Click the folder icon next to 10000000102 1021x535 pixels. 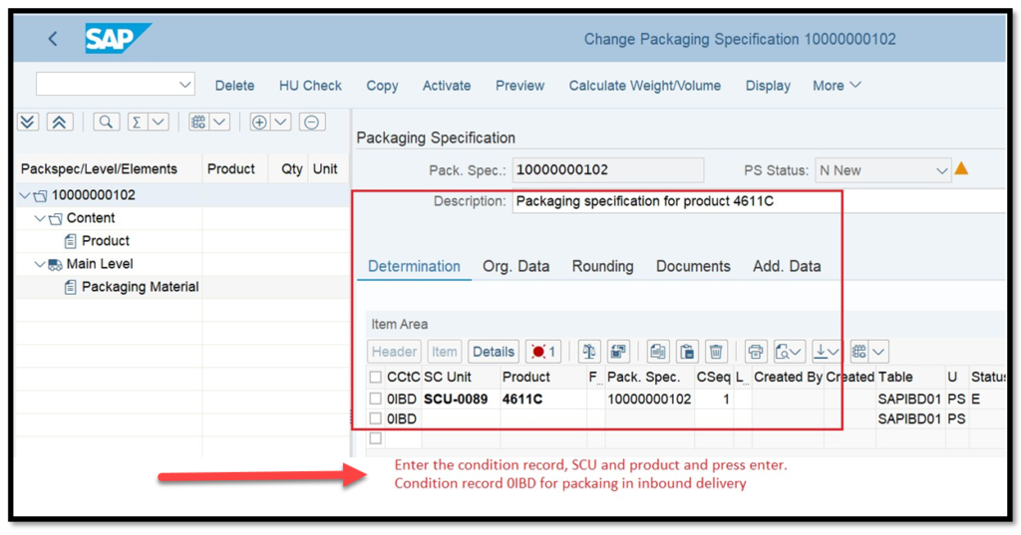tap(41, 195)
